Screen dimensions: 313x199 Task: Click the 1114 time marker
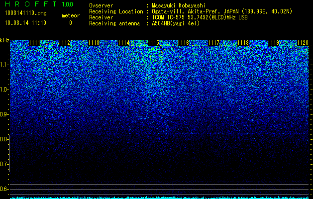click(124, 43)
